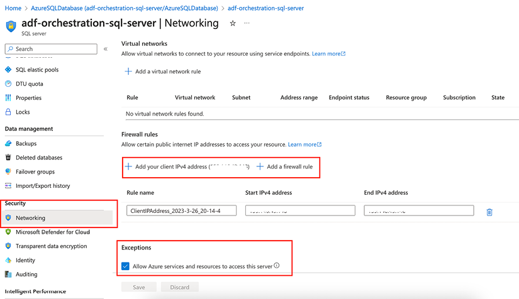
Task: Click the Search box in sidebar
Action: 51,49
